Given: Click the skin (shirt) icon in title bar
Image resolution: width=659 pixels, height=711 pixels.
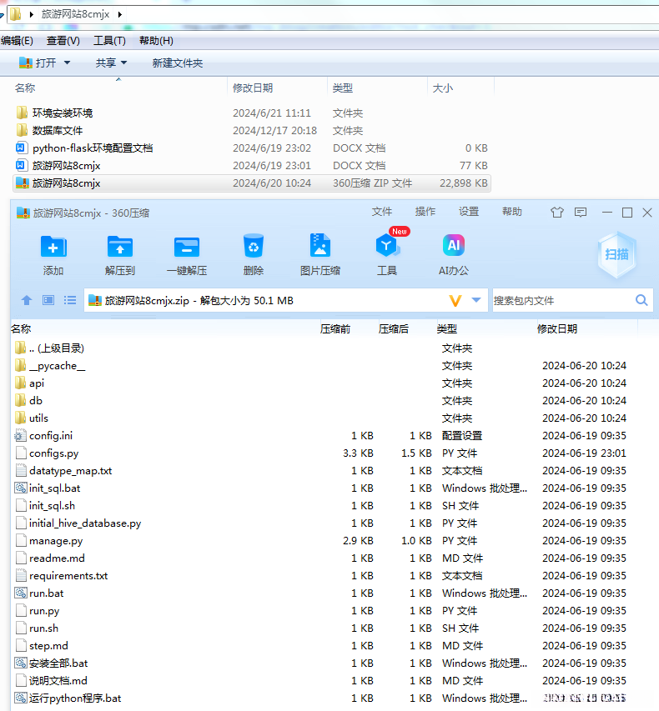Looking at the screenshot, I should tap(557, 213).
